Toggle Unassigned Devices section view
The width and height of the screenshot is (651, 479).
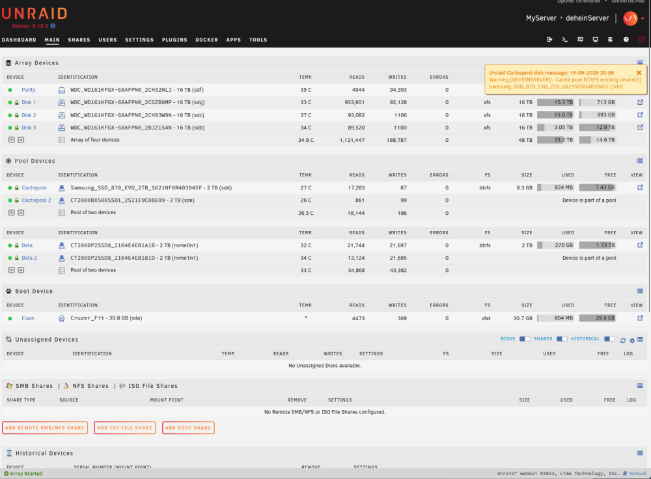coord(640,340)
